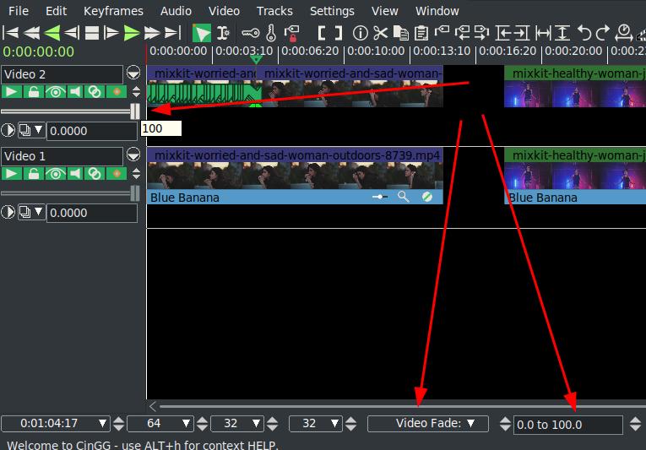Click the Video 2 fade slider handle
The height and width of the screenshot is (450, 646).
point(135,111)
